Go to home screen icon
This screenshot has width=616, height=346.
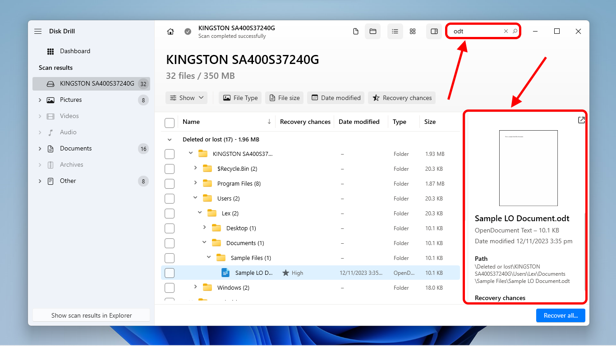pos(170,32)
